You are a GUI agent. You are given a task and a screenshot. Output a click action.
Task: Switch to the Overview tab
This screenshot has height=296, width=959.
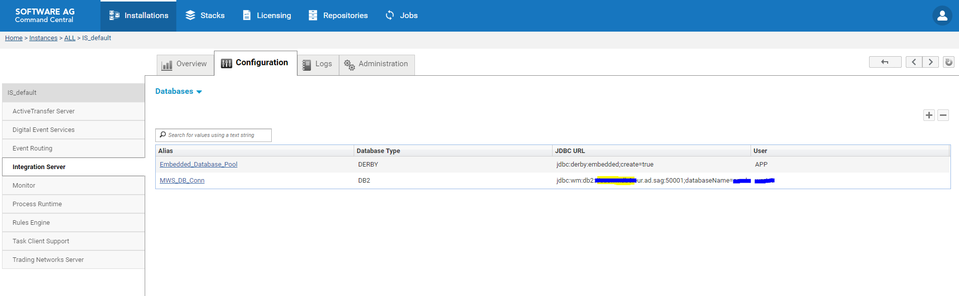coord(185,64)
